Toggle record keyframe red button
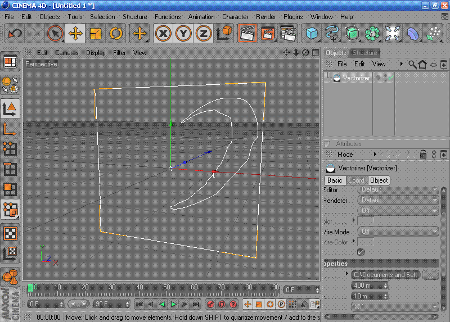This screenshot has width=450, height=322. click(x=210, y=304)
